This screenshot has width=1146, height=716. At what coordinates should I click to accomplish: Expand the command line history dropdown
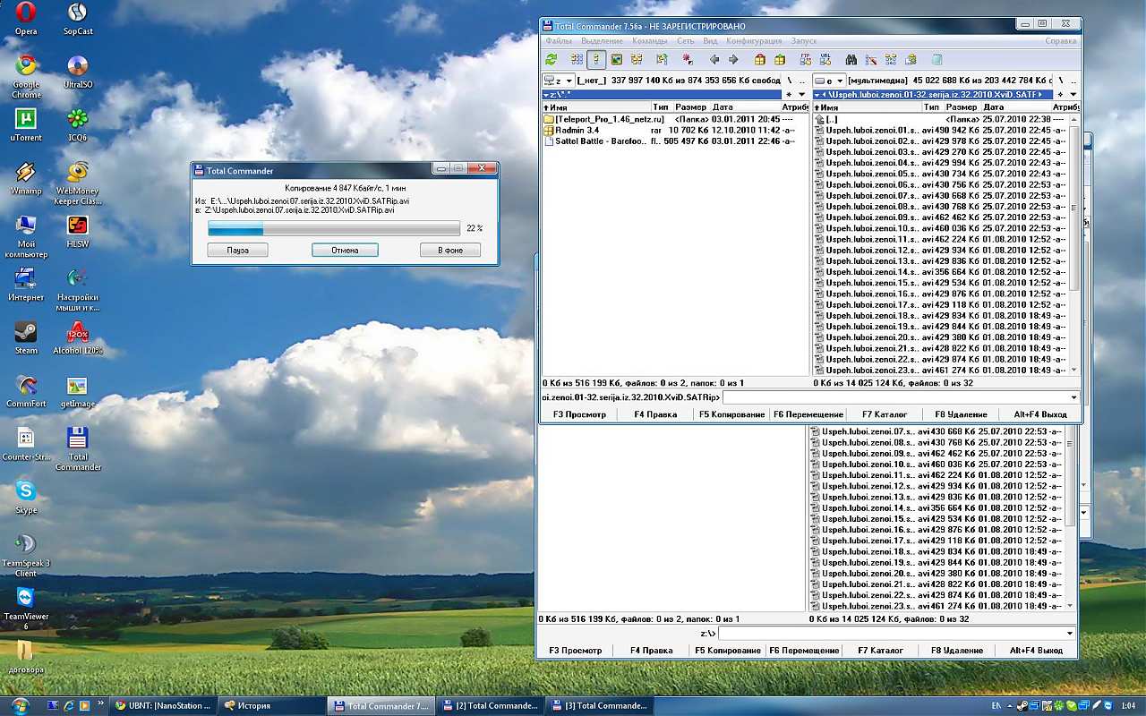coord(1073,397)
